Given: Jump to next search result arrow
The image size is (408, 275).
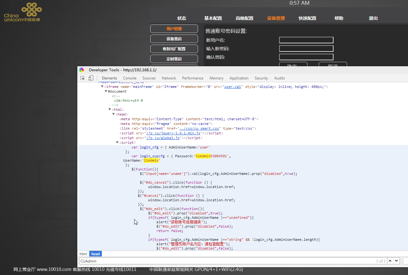Looking at the screenshot, I should [396, 261].
